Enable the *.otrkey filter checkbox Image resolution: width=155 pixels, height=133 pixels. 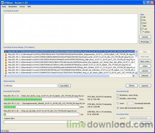tap(141, 32)
